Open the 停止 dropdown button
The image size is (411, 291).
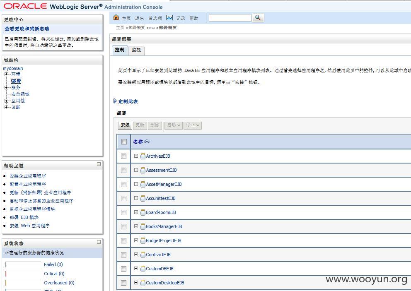click(193, 125)
